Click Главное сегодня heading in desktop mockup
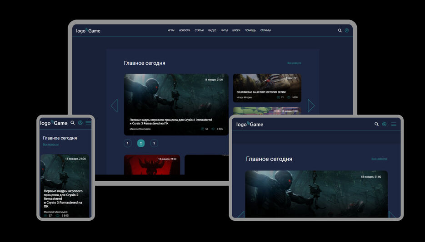This screenshot has height=242, width=425. pos(145,63)
